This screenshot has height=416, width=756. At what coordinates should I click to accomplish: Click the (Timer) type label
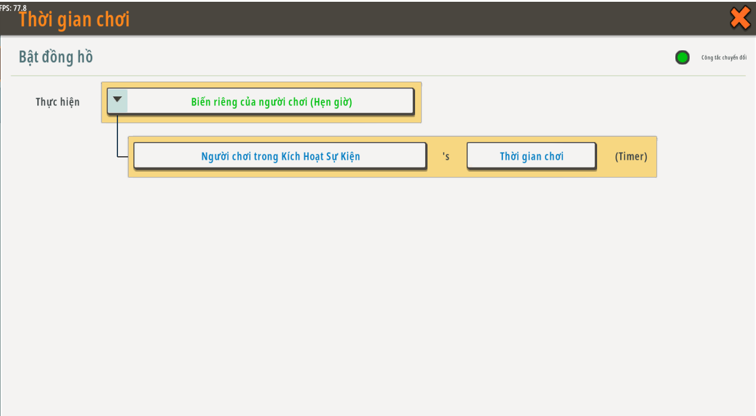tap(631, 157)
